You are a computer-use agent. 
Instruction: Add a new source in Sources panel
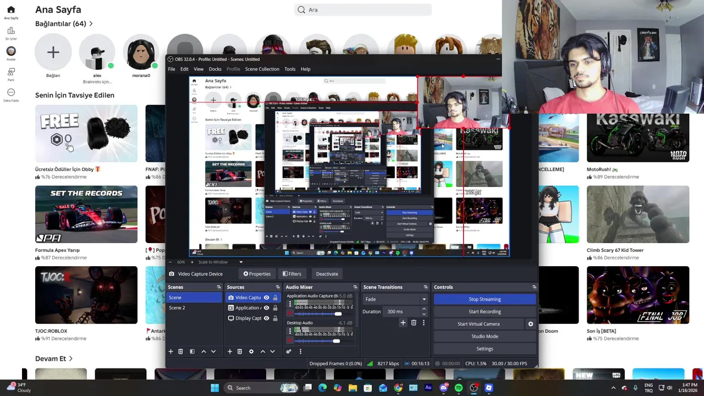tap(230, 351)
